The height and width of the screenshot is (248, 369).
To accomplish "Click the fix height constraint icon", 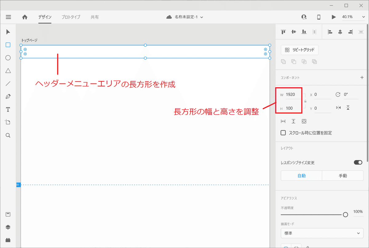I will (294, 121).
